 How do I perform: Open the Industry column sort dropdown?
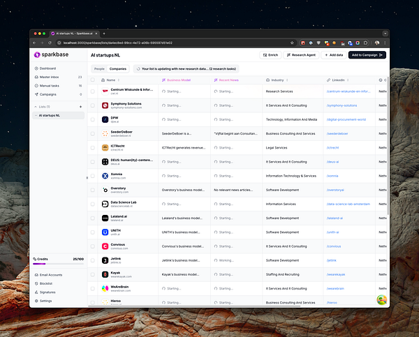pos(287,80)
